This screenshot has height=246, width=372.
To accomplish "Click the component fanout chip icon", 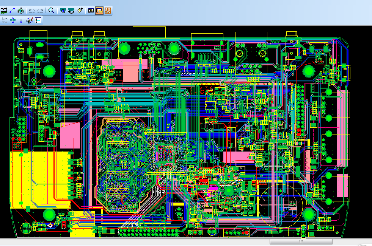I will click(x=20, y=11).
